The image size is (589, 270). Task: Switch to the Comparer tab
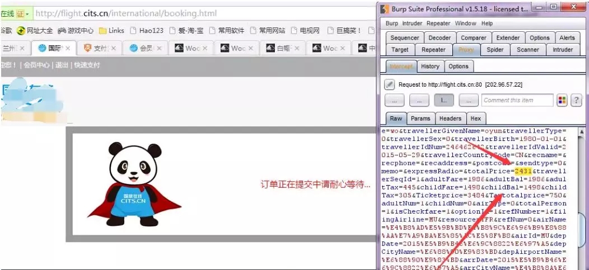[x=473, y=38]
